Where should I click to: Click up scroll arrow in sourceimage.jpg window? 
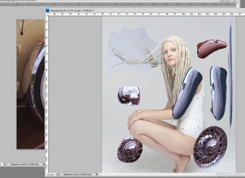pos(238,5)
